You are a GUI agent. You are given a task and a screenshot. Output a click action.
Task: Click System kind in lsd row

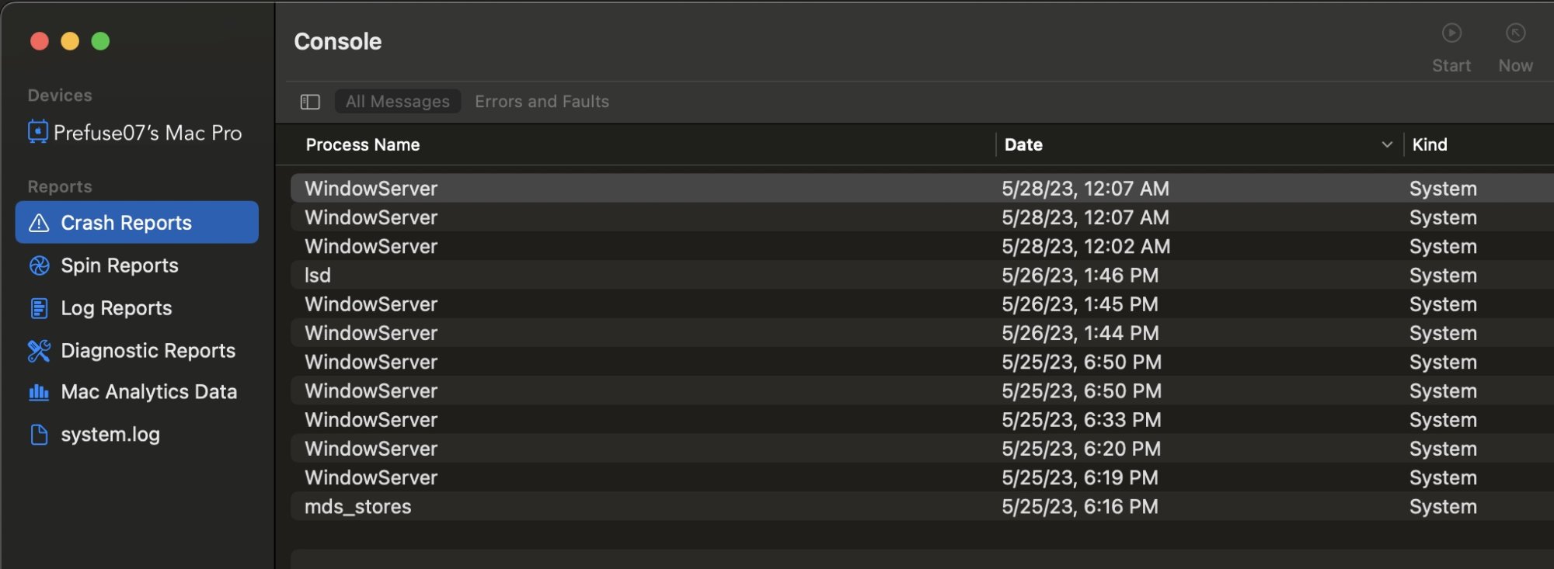1443,276
